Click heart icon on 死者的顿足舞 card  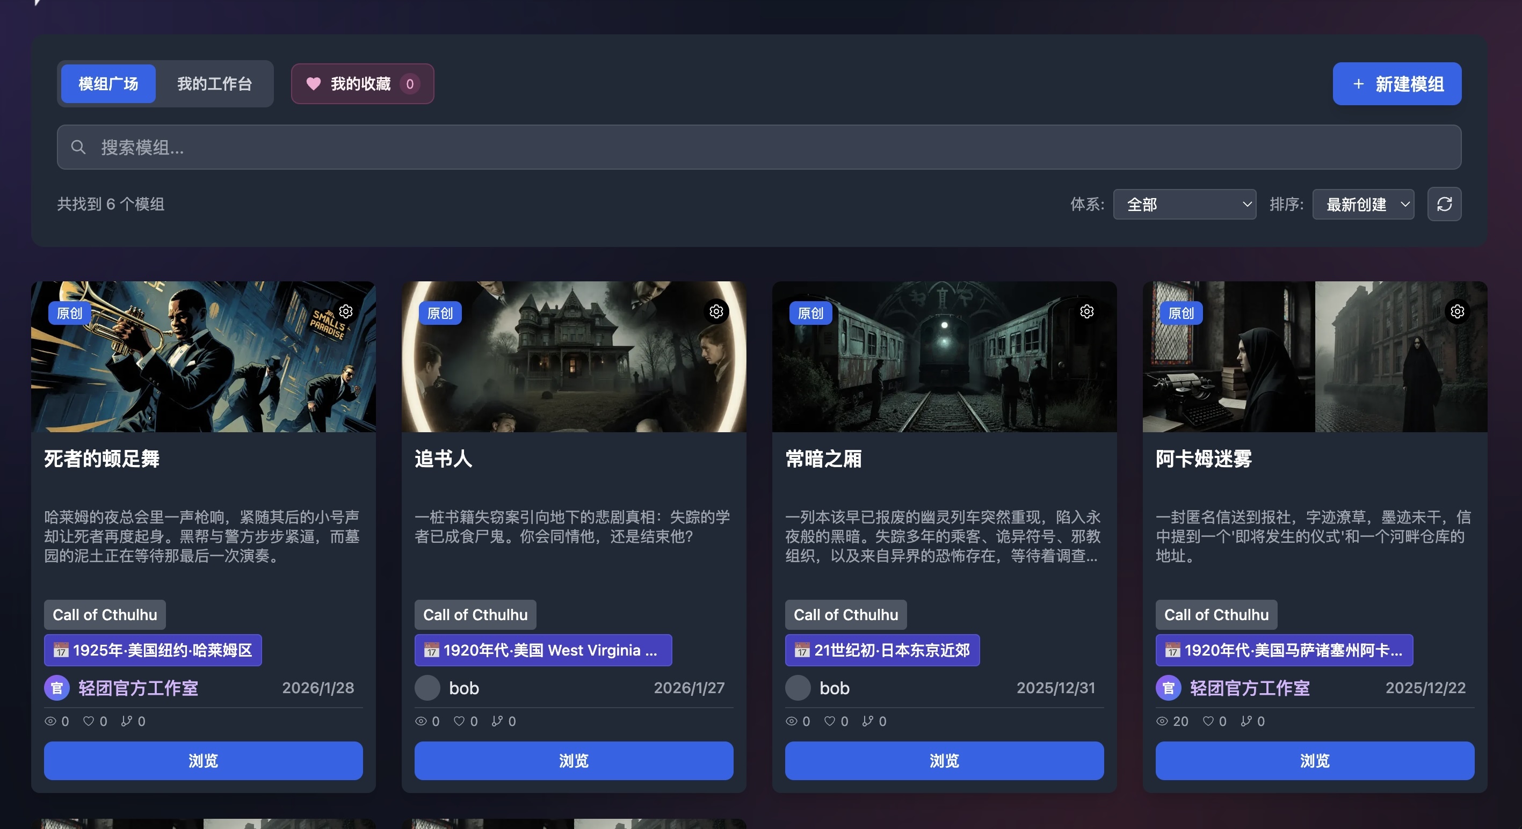89,721
